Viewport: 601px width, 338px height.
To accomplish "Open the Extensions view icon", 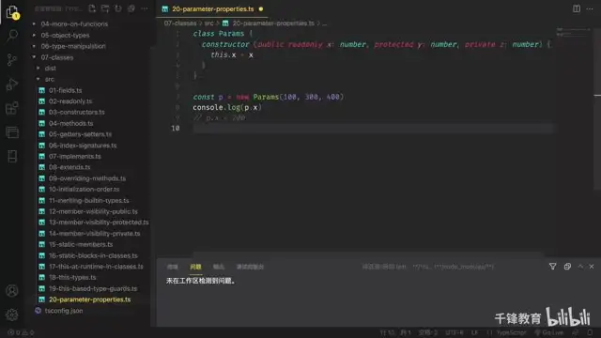I will (12, 108).
